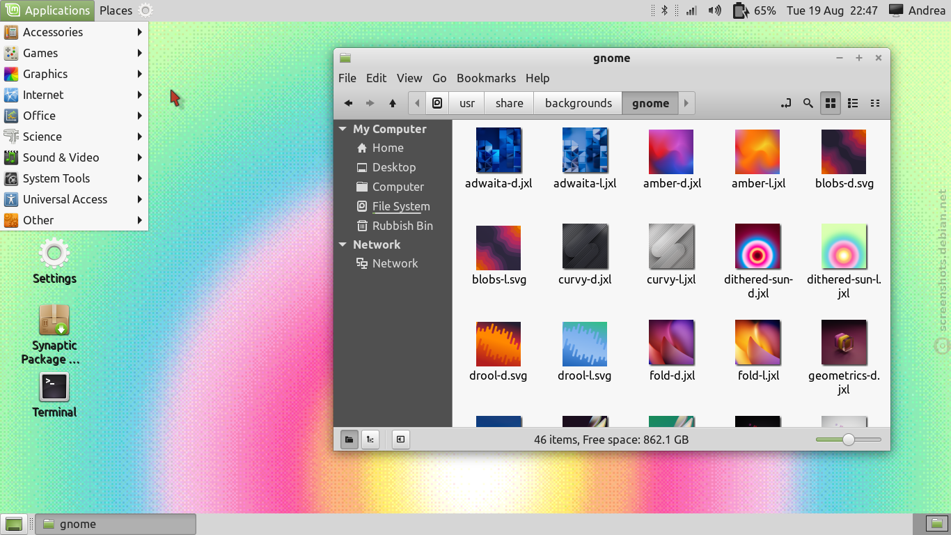Open the file search tool
Viewport: 951px width, 535px height.
(808, 103)
